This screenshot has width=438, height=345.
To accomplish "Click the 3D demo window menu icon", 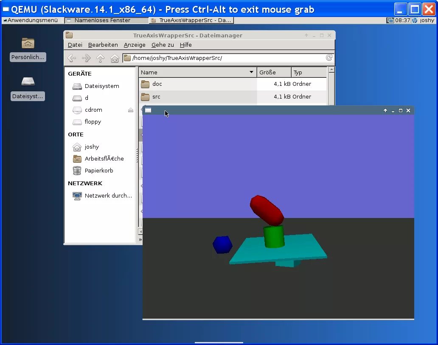I will click(x=148, y=110).
